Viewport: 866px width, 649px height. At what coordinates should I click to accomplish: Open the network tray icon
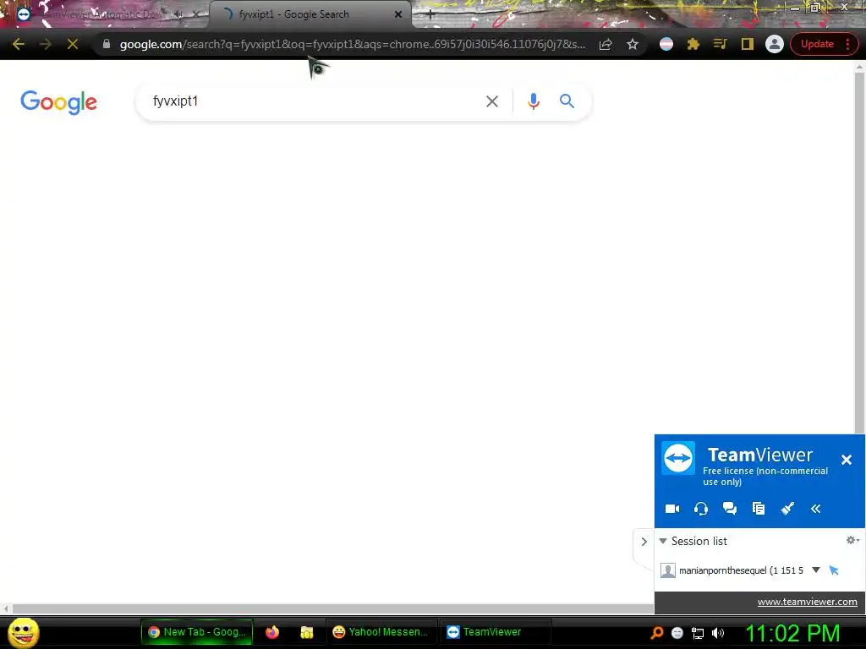[x=698, y=633]
